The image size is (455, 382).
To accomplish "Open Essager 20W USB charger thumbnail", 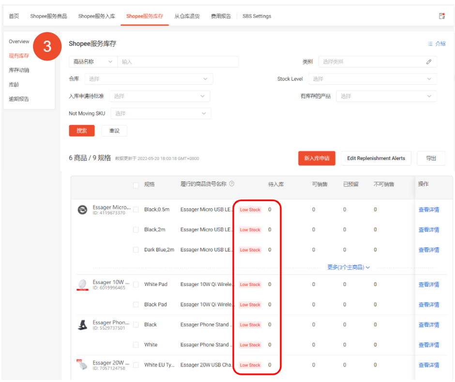I will click(82, 365).
